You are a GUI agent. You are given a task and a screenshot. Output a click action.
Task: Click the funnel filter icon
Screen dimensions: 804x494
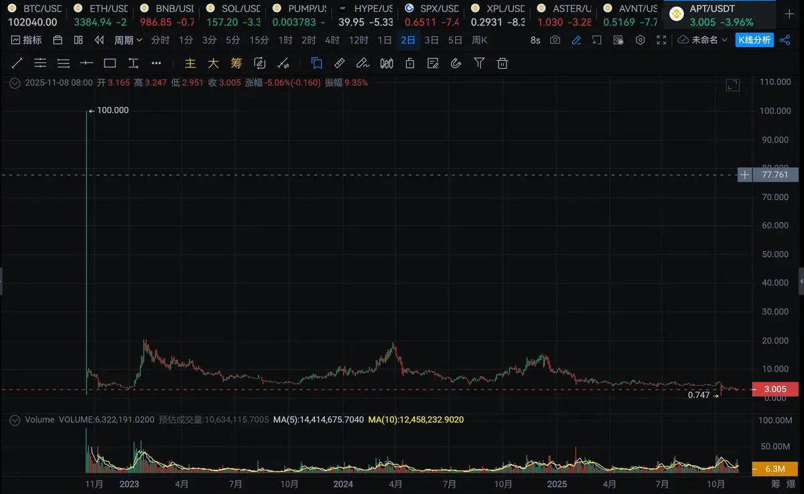pos(479,64)
